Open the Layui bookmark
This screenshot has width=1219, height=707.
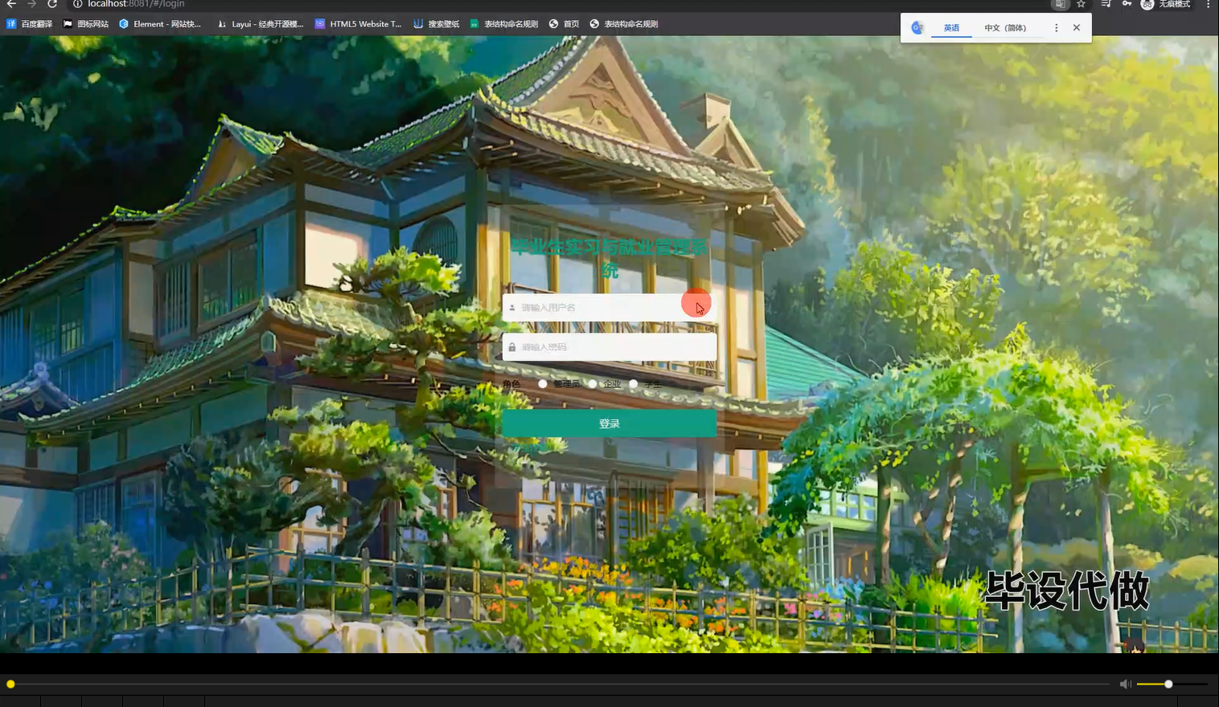261,24
